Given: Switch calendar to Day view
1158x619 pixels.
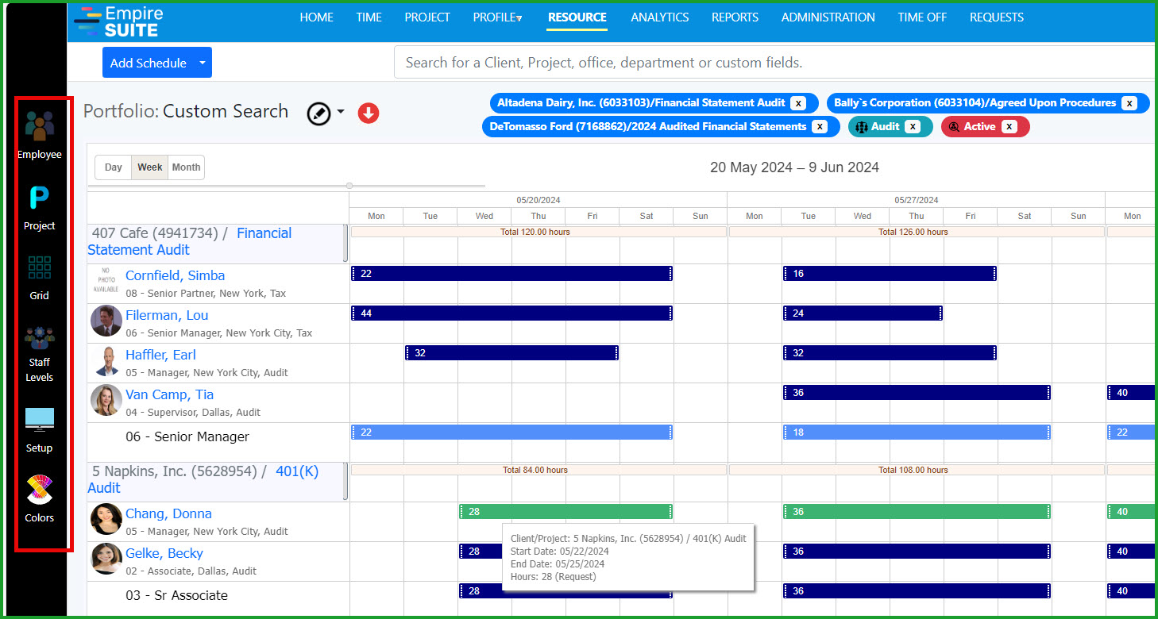Looking at the screenshot, I should tap(113, 167).
